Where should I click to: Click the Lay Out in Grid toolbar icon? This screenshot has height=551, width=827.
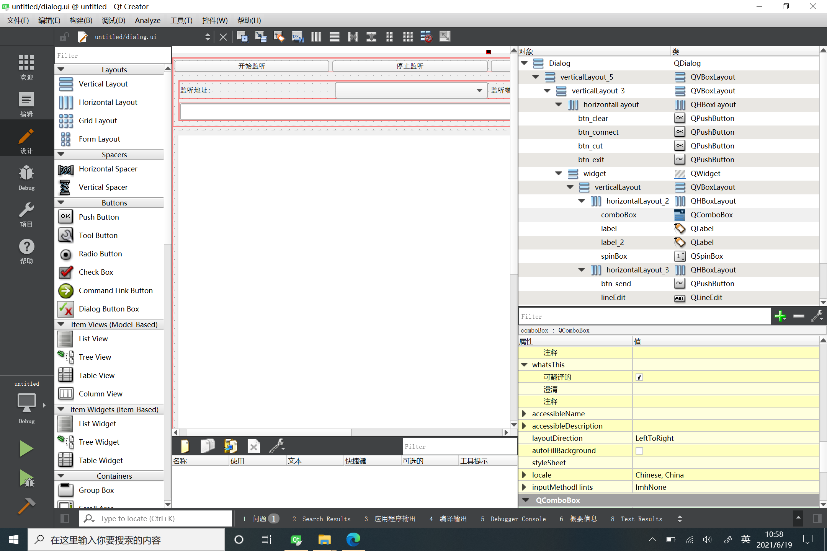(408, 37)
